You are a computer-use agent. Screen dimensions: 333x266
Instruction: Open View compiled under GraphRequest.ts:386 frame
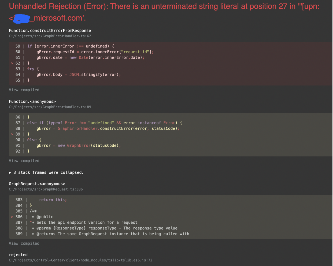pyautogui.click(x=24, y=243)
